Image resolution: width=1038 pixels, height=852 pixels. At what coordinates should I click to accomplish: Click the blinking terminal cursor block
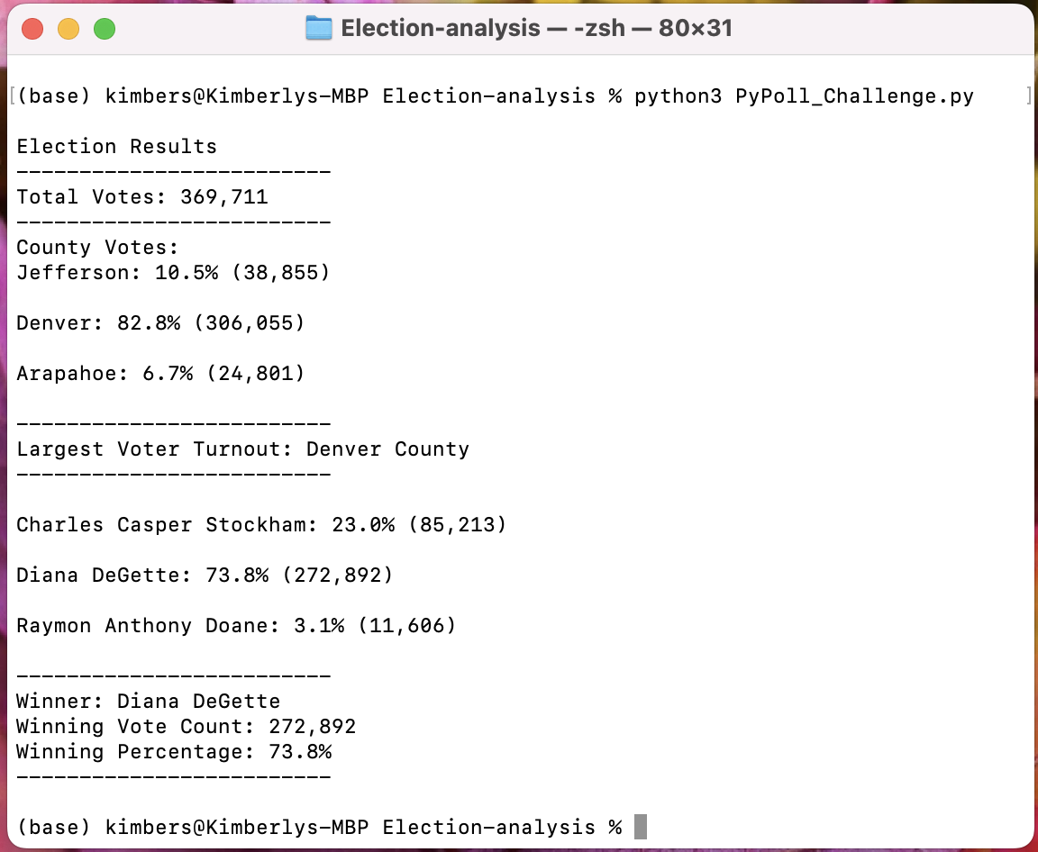coord(639,827)
